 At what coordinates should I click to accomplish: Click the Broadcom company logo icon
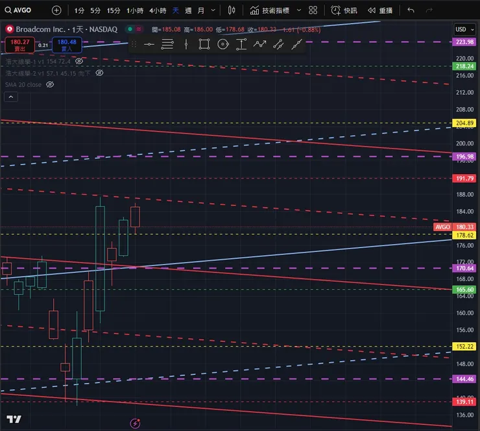[x=10, y=29]
